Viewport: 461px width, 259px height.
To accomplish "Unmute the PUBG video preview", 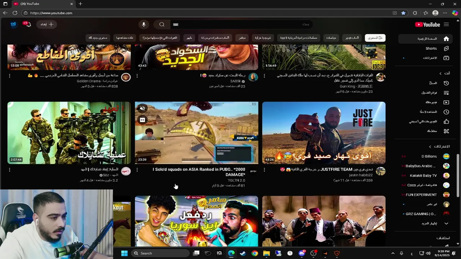I will point(143,108).
